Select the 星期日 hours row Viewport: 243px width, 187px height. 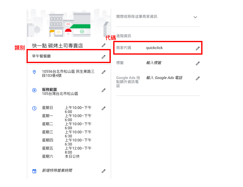pyautogui.click(x=67, y=110)
